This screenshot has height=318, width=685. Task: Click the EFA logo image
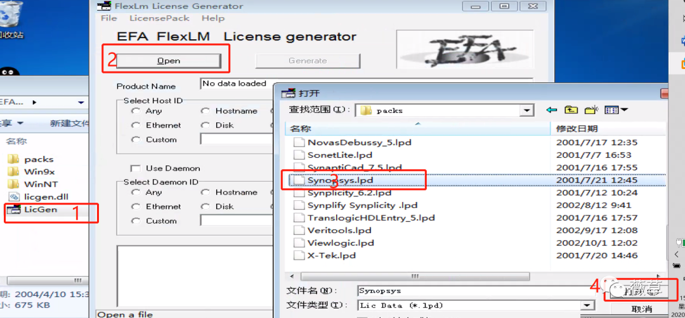pos(466,49)
